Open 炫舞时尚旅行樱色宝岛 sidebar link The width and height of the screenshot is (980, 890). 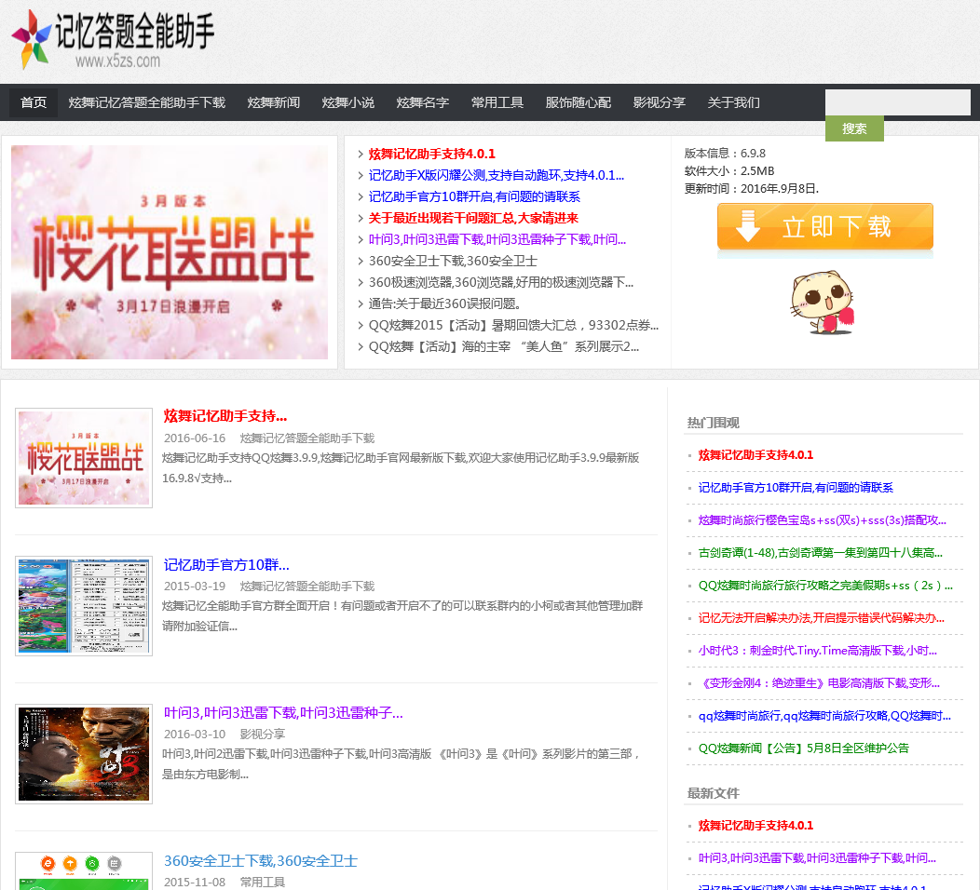[x=823, y=520]
